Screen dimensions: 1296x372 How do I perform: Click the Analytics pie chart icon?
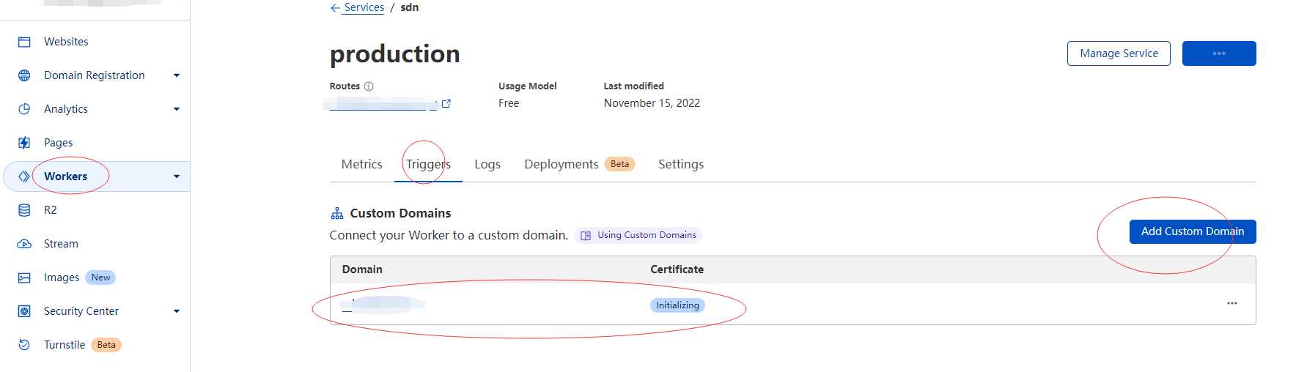24,109
